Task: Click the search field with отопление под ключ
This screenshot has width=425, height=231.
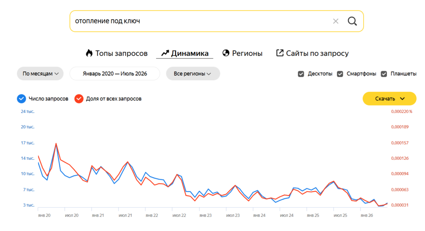Action: [x=200, y=21]
